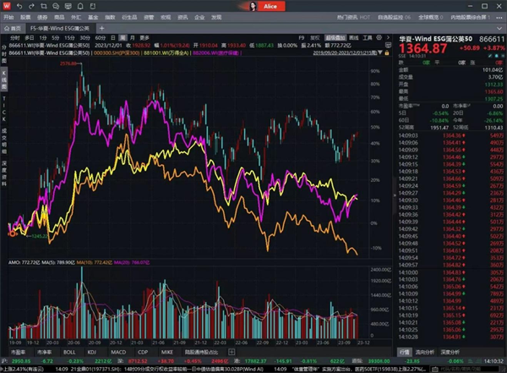The height and width of the screenshot is (373, 507).
Task: Click the Alice assistant avatar
Action: click(253, 6)
